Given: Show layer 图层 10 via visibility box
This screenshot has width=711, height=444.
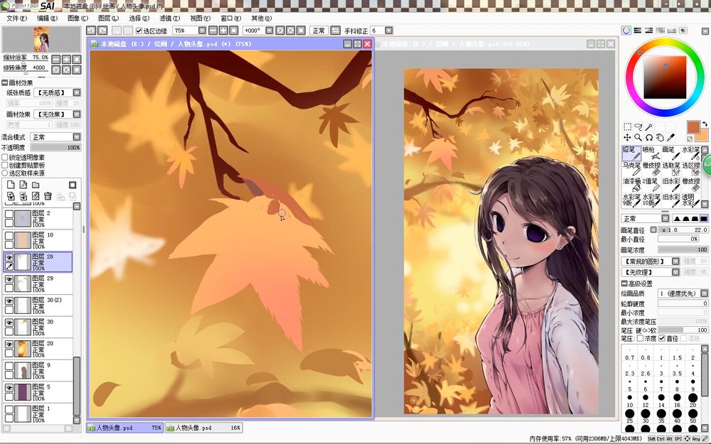Looking at the screenshot, I should pos(9,236).
